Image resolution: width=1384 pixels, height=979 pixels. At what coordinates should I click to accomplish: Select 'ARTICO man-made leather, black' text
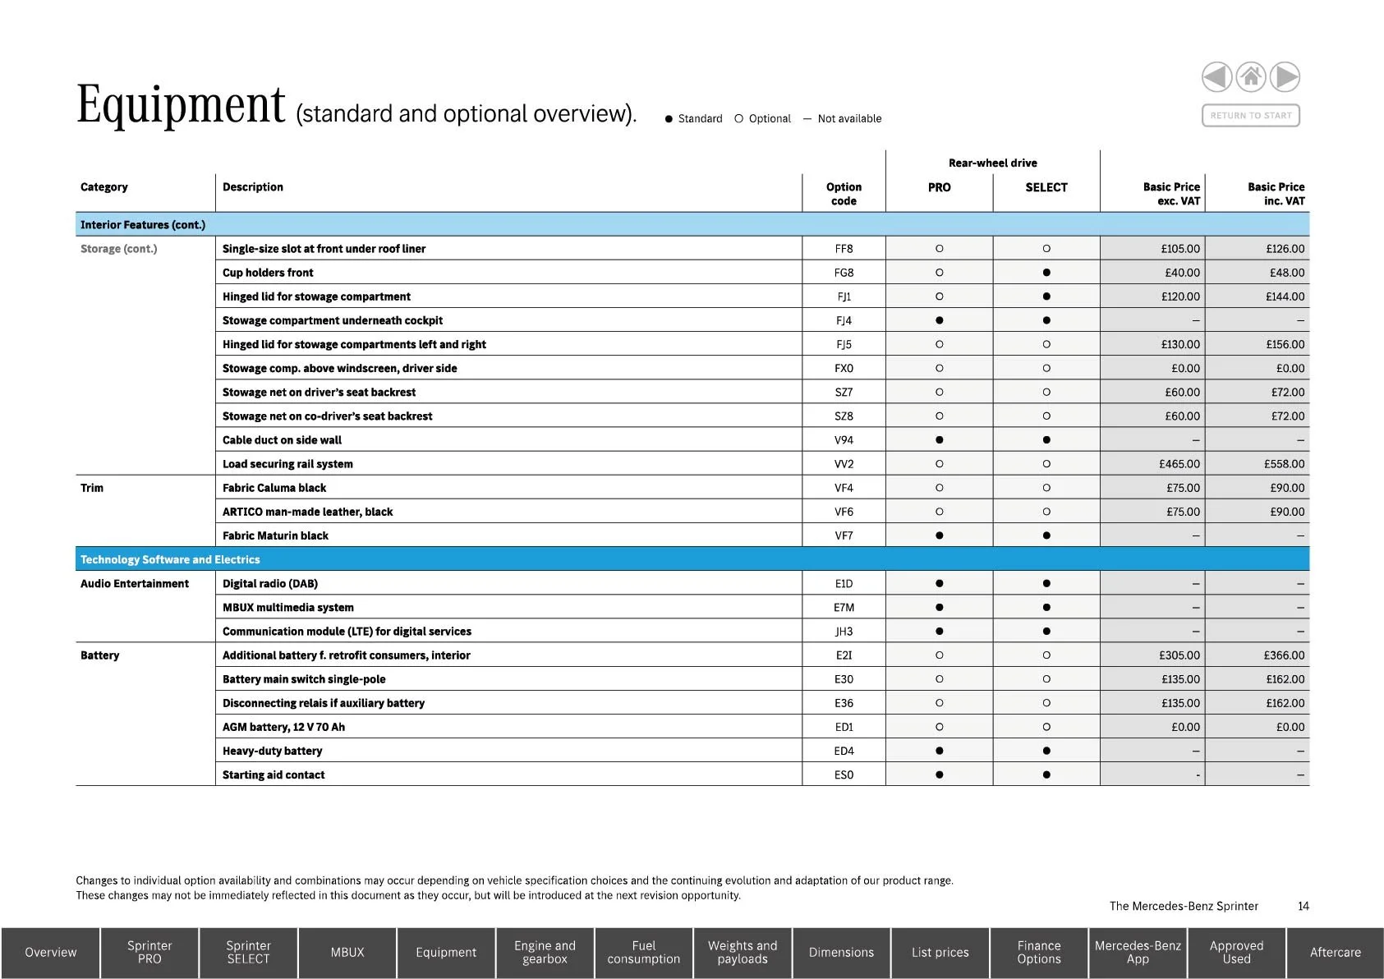(x=307, y=512)
